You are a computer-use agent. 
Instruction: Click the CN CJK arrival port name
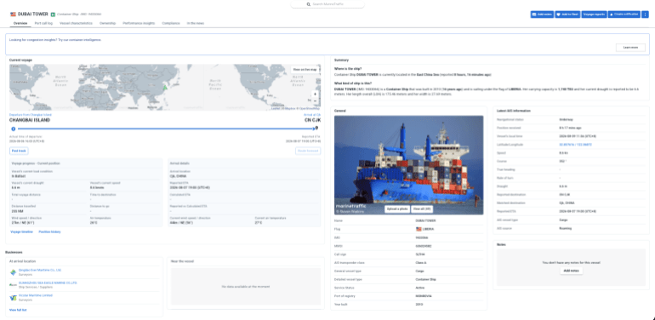(x=313, y=120)
